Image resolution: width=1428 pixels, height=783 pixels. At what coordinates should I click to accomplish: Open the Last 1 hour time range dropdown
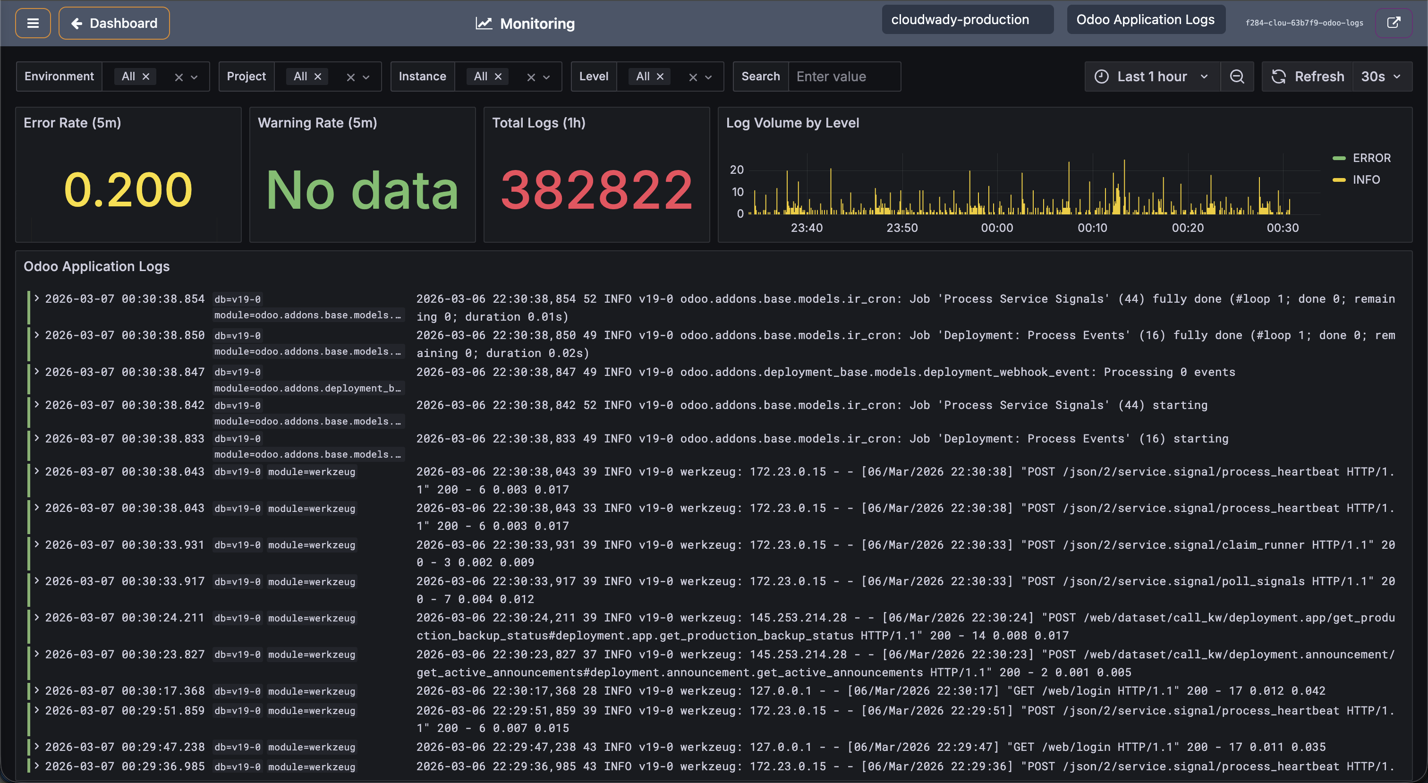(x=1151, y=77)
